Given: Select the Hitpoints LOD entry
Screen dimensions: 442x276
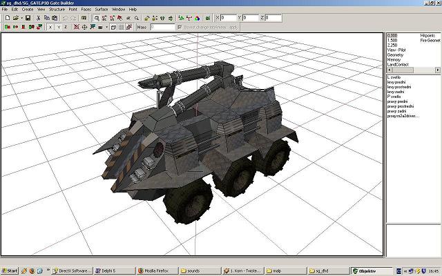Looking at the screenshot, I should click(x=427, y=35).
